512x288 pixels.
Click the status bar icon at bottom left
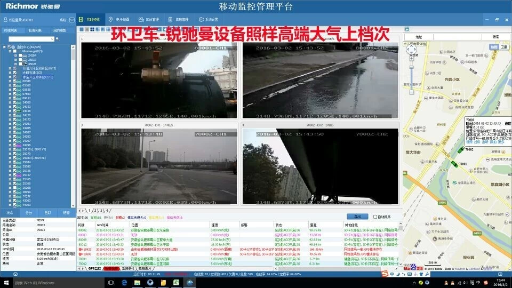pyautogui.click(x=15, y=274)
